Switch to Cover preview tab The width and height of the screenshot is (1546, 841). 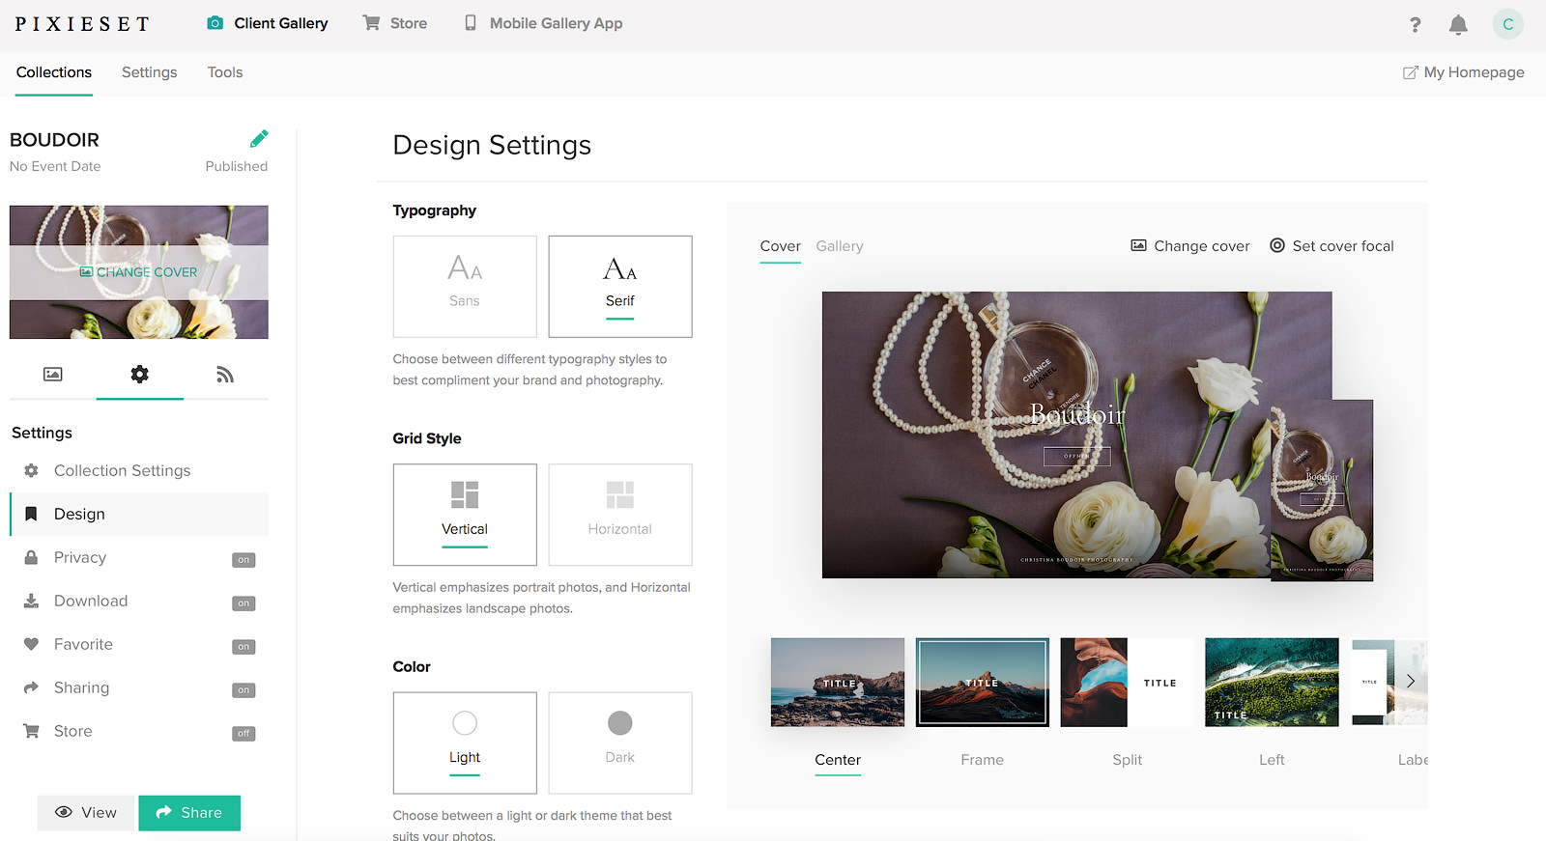(x=780, y=246)
